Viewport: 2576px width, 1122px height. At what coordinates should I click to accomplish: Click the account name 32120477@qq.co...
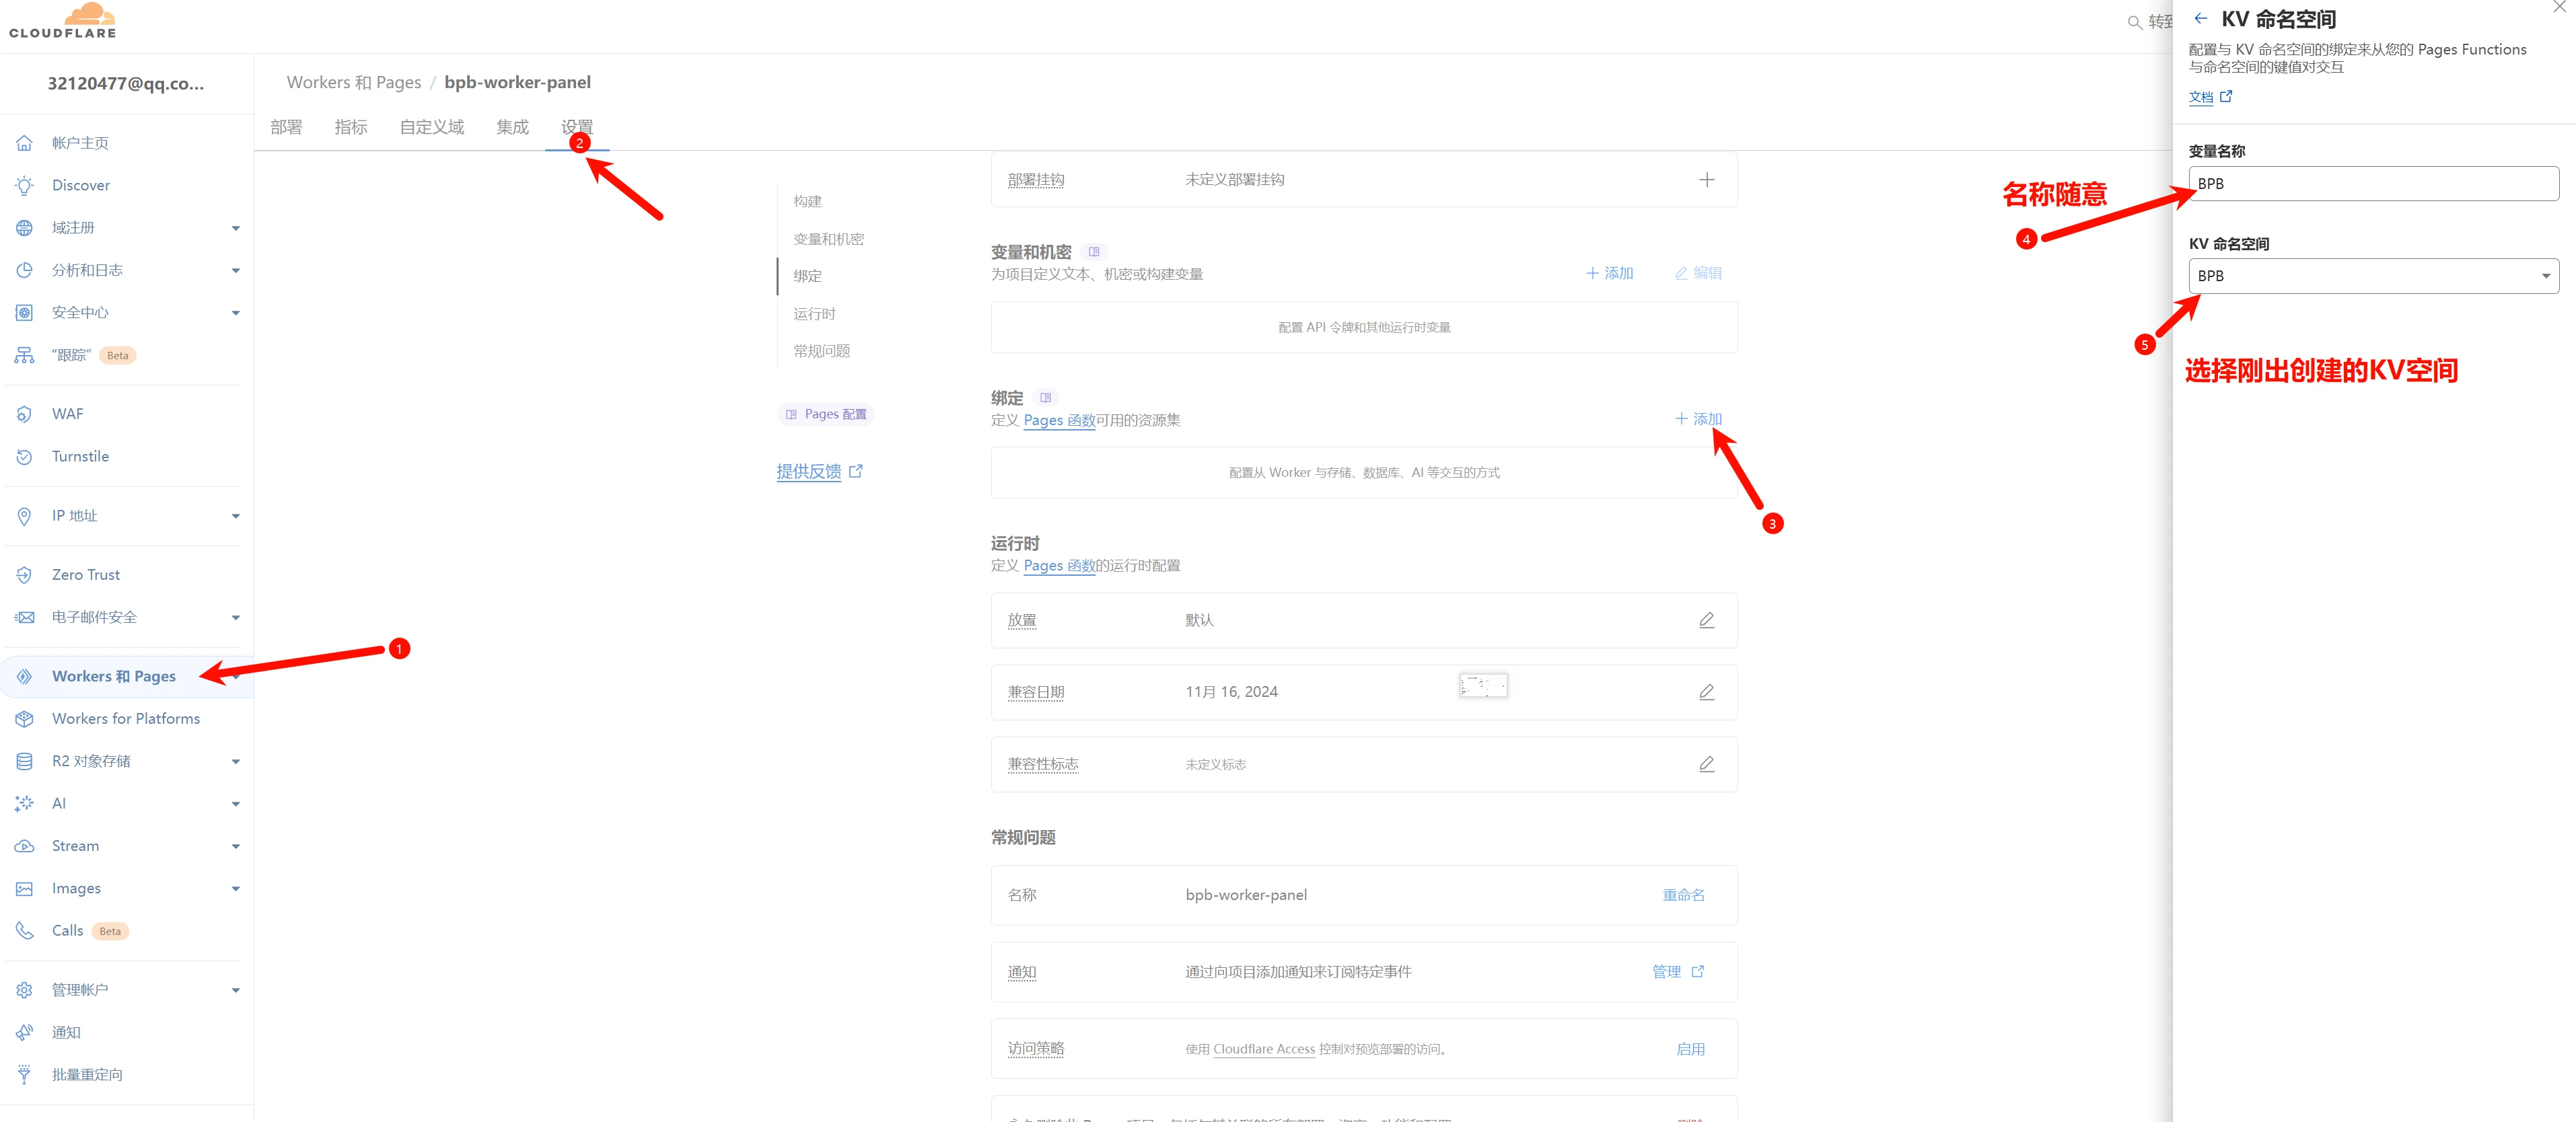[x=126, y=84]
